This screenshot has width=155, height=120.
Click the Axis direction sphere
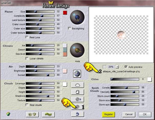click(77, 50)
